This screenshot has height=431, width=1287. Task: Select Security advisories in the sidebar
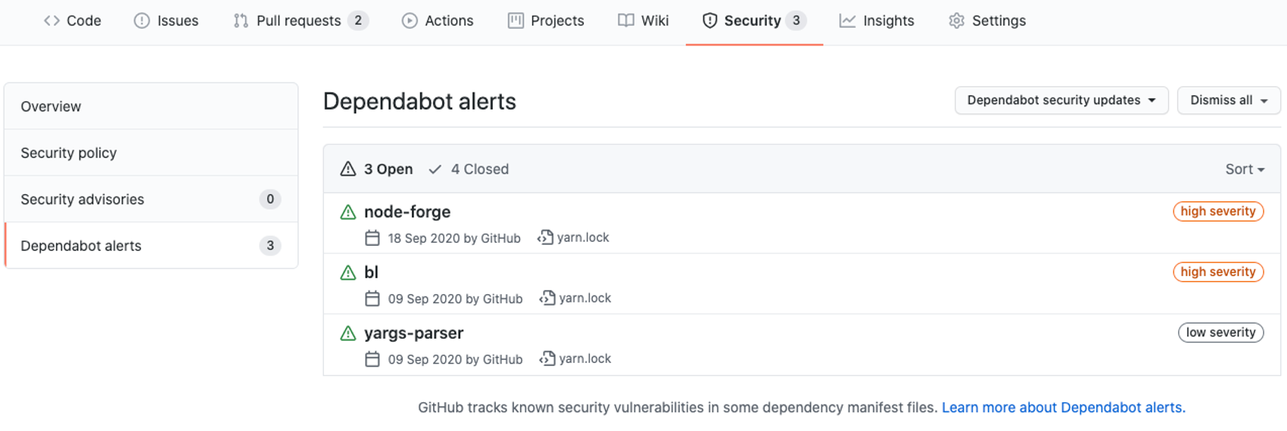pyautogui.click(x=83, y=200)
